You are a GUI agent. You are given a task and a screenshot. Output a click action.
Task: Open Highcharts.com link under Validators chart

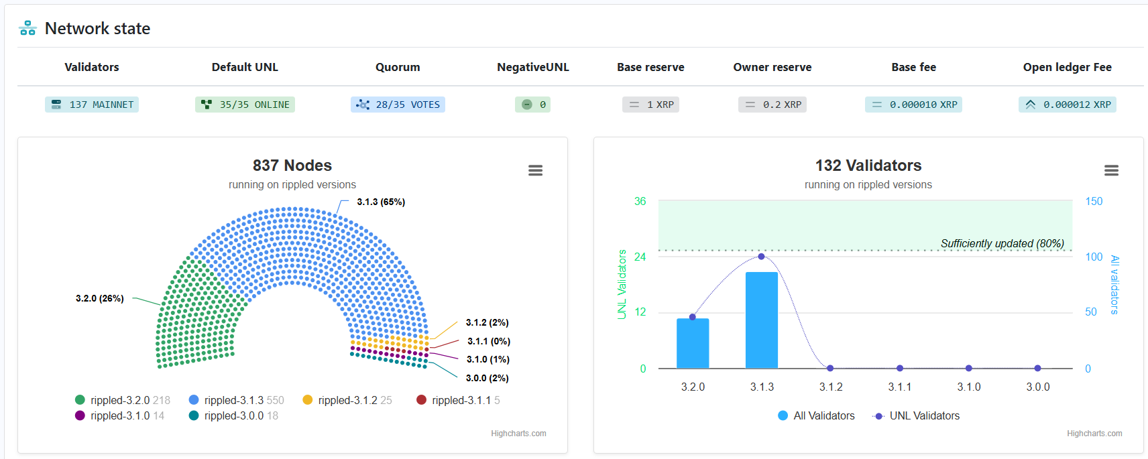[1094, 434]
